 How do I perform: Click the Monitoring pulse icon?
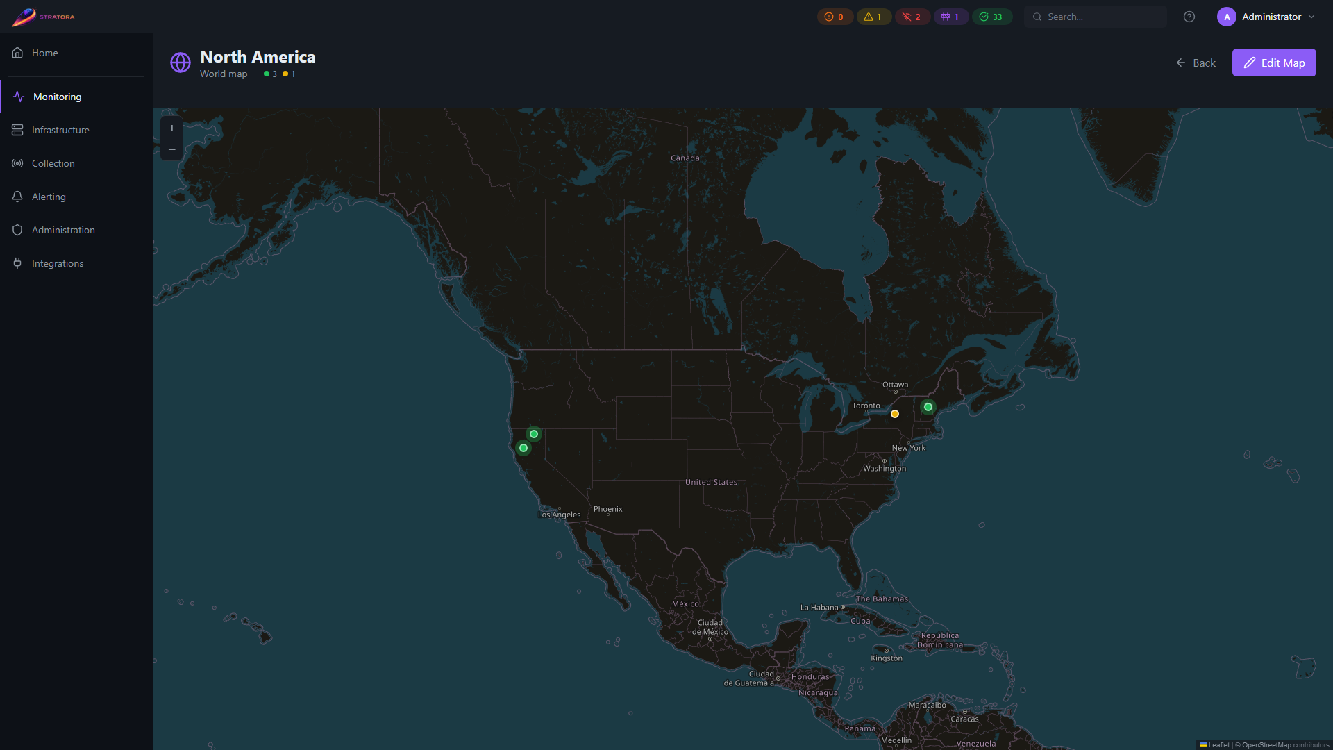coord(19,97)
